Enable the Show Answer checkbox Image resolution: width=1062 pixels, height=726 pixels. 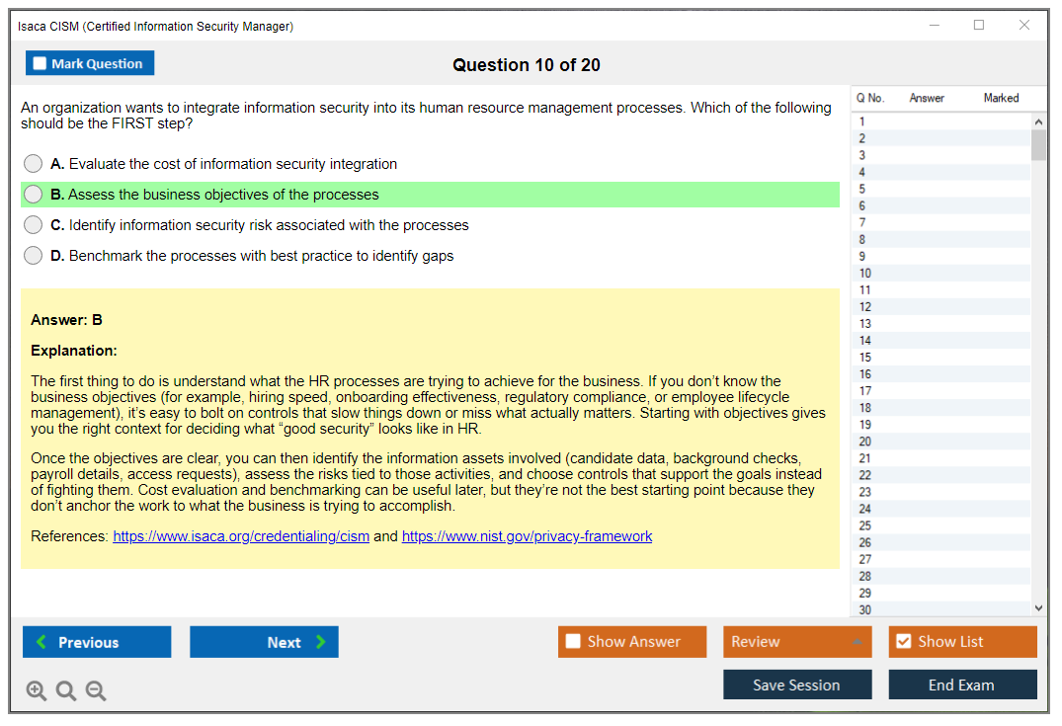click(x=572, y=641)
